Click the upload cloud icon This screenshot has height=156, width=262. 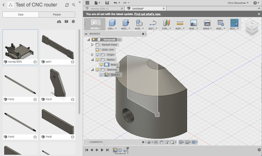click(59, 22)
